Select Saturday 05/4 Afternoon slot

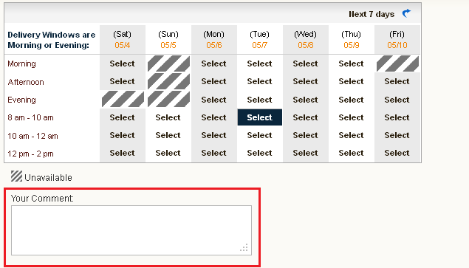tap(122, 81)
